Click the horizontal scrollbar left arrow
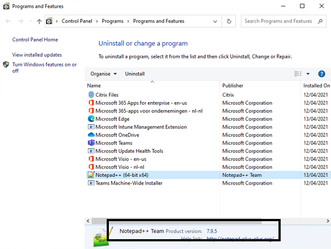Viewport: 331px width, 249px height. click(x=88, y=221)
